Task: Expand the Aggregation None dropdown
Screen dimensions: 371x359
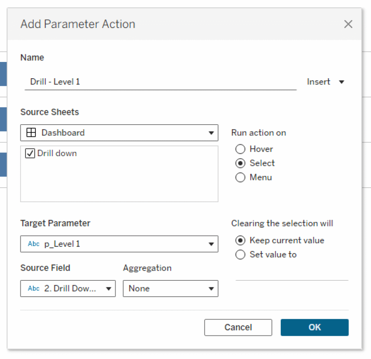Action: click(x=171, y=288)
